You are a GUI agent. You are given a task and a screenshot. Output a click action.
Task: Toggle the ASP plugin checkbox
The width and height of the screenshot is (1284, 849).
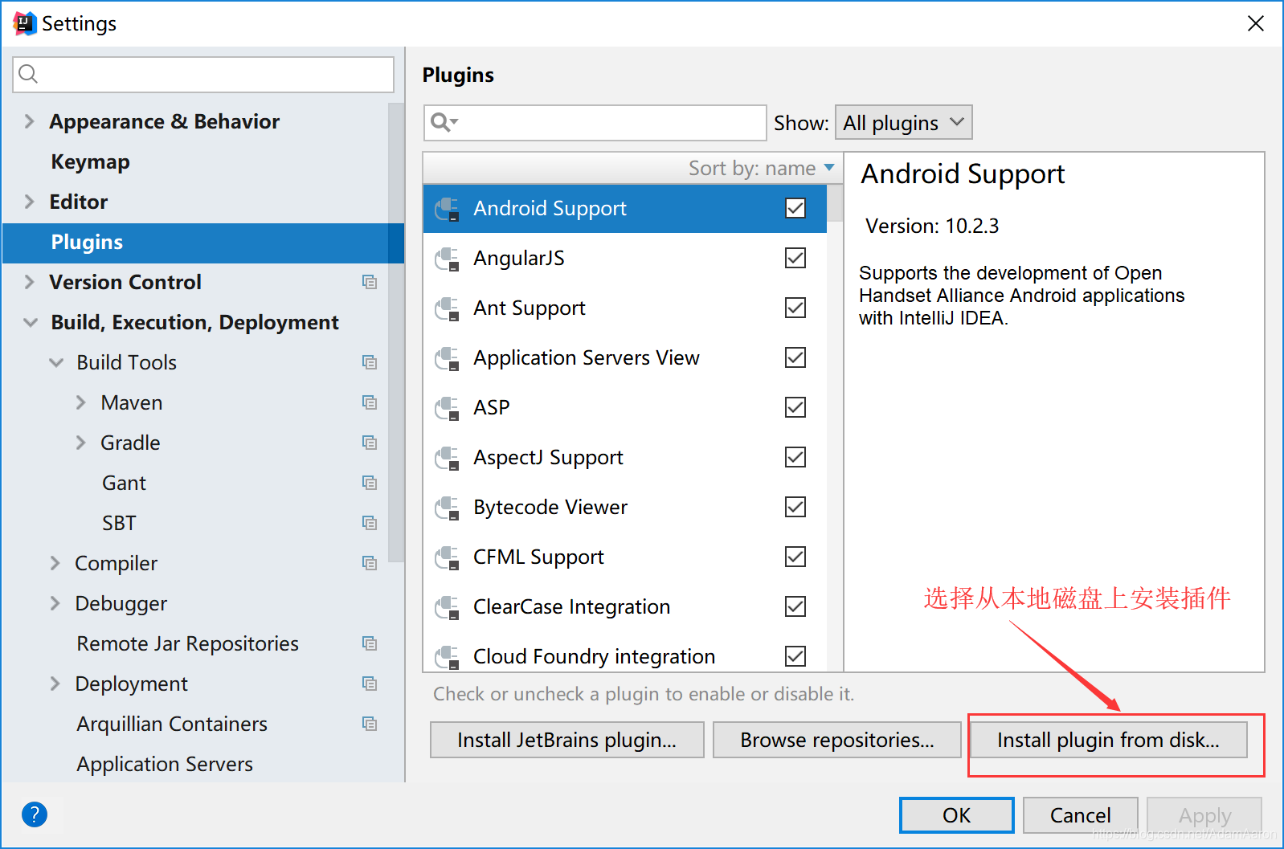click(x=795, y=408)
